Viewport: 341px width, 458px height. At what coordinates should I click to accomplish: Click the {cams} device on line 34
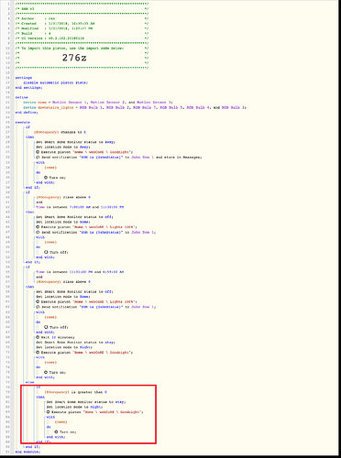click(x=50, y=168)
